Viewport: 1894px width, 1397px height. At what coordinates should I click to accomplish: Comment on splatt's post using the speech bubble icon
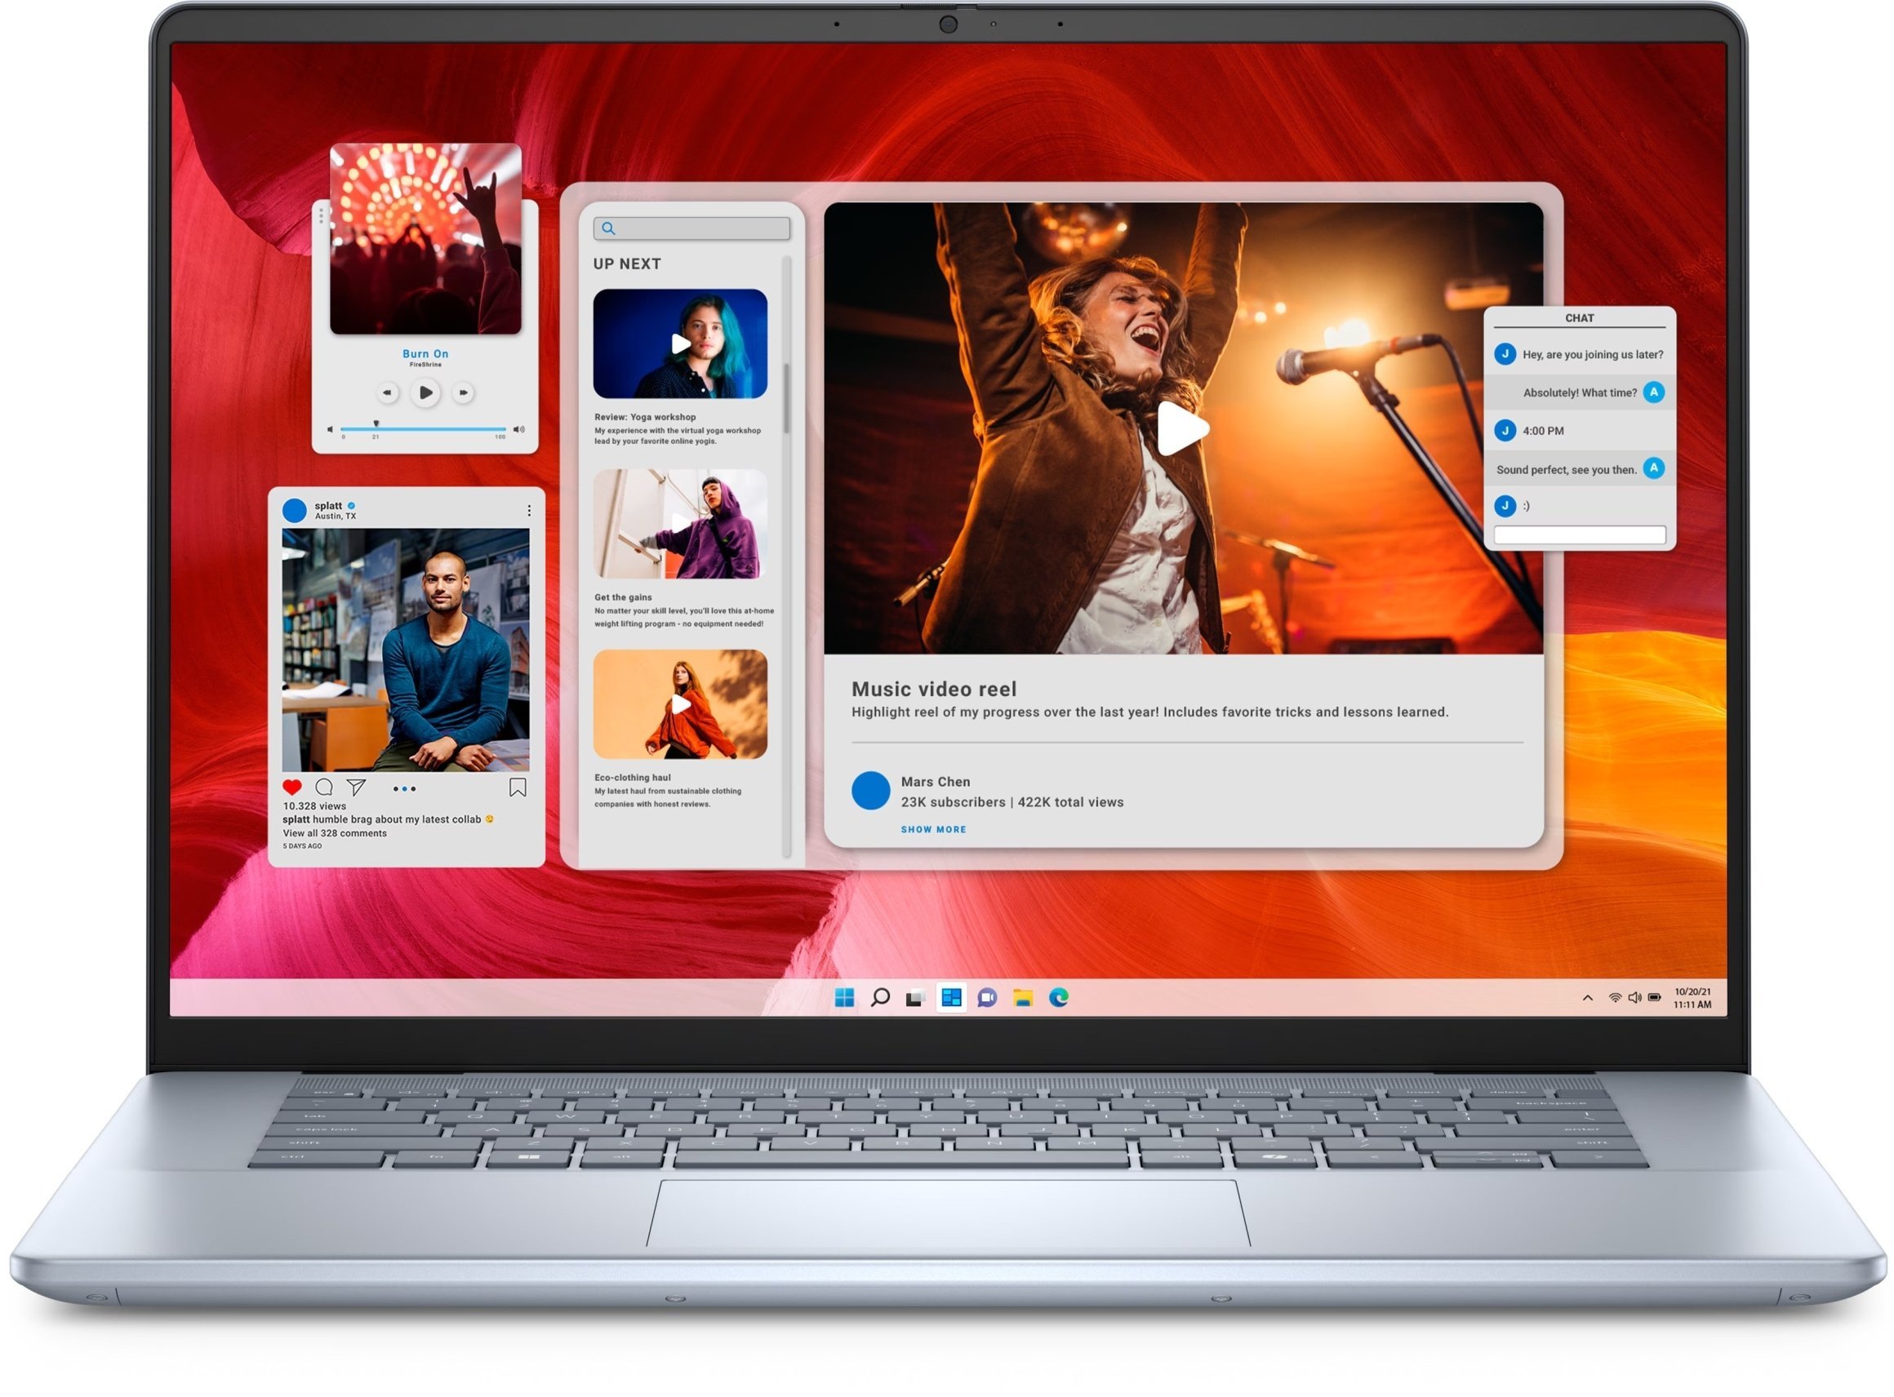325,788
